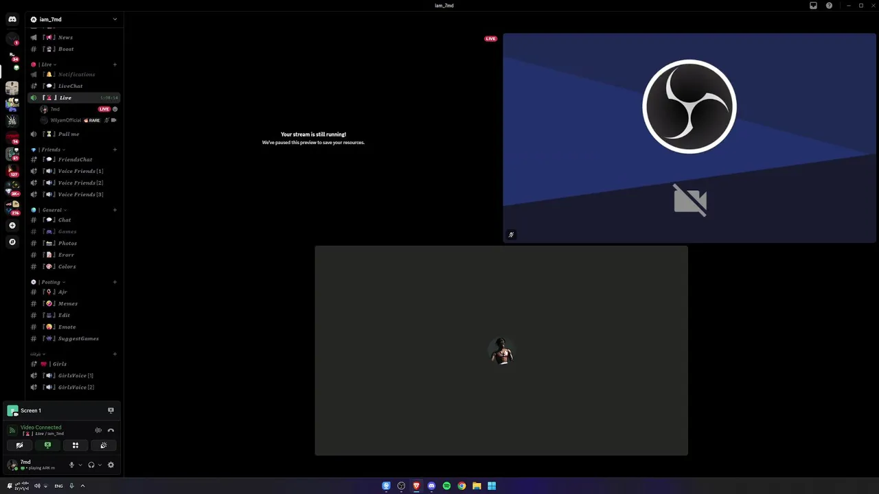
Task: Open the Help icon in title bar
Action: pos(829,5)
